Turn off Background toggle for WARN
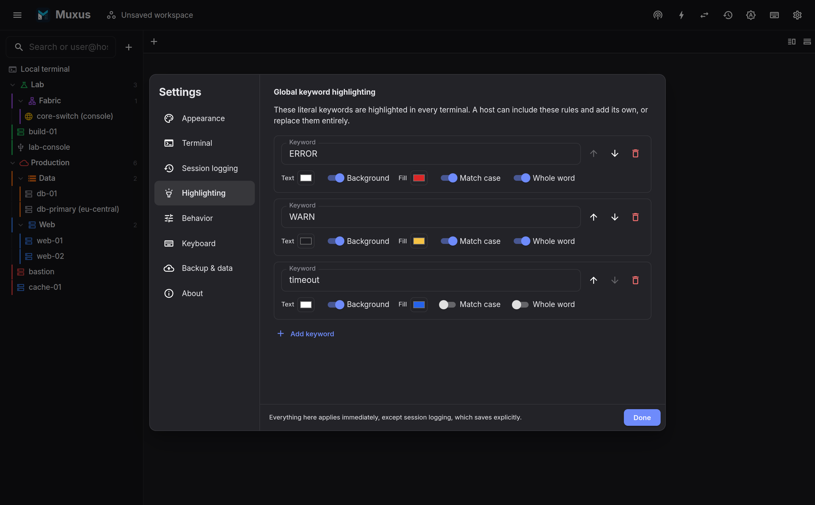The height and width of the screenshot is (505, 815). 336,241
